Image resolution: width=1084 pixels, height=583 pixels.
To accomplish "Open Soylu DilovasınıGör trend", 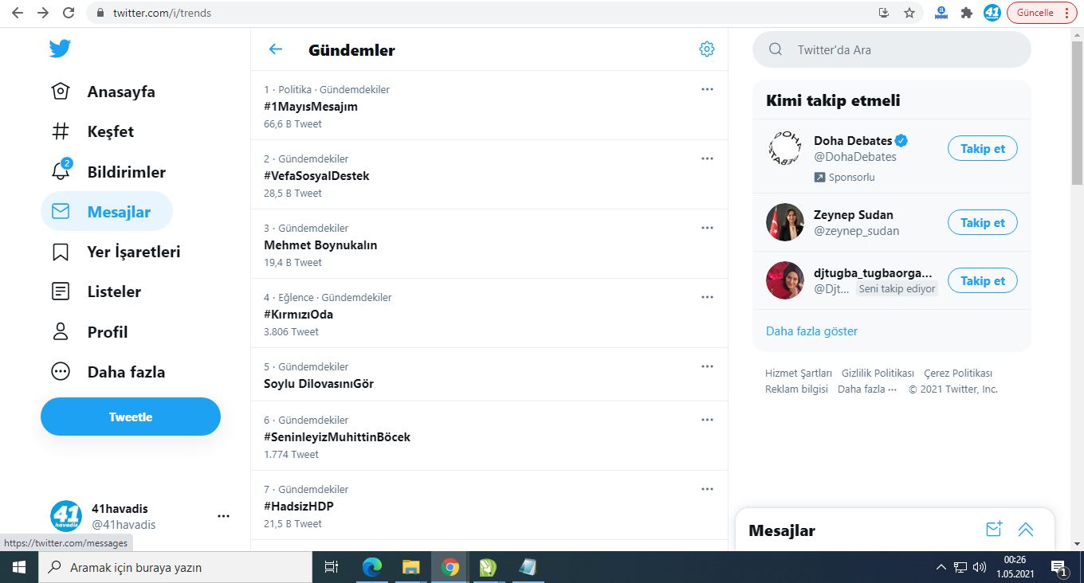I will [319, 384].
